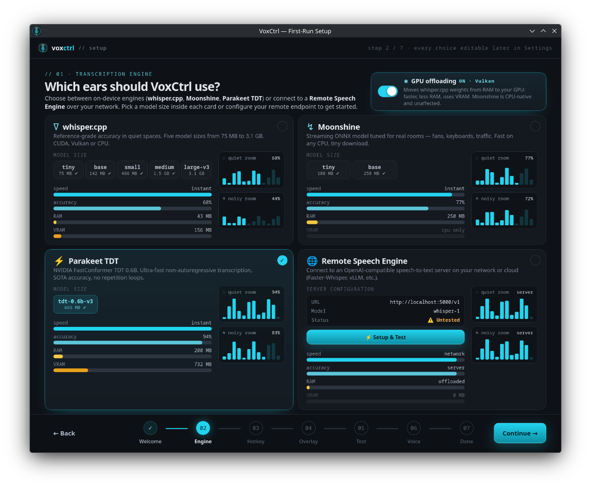Click the Parakeet TDT card title
This screenshot has height=488, width=591.
94,261
